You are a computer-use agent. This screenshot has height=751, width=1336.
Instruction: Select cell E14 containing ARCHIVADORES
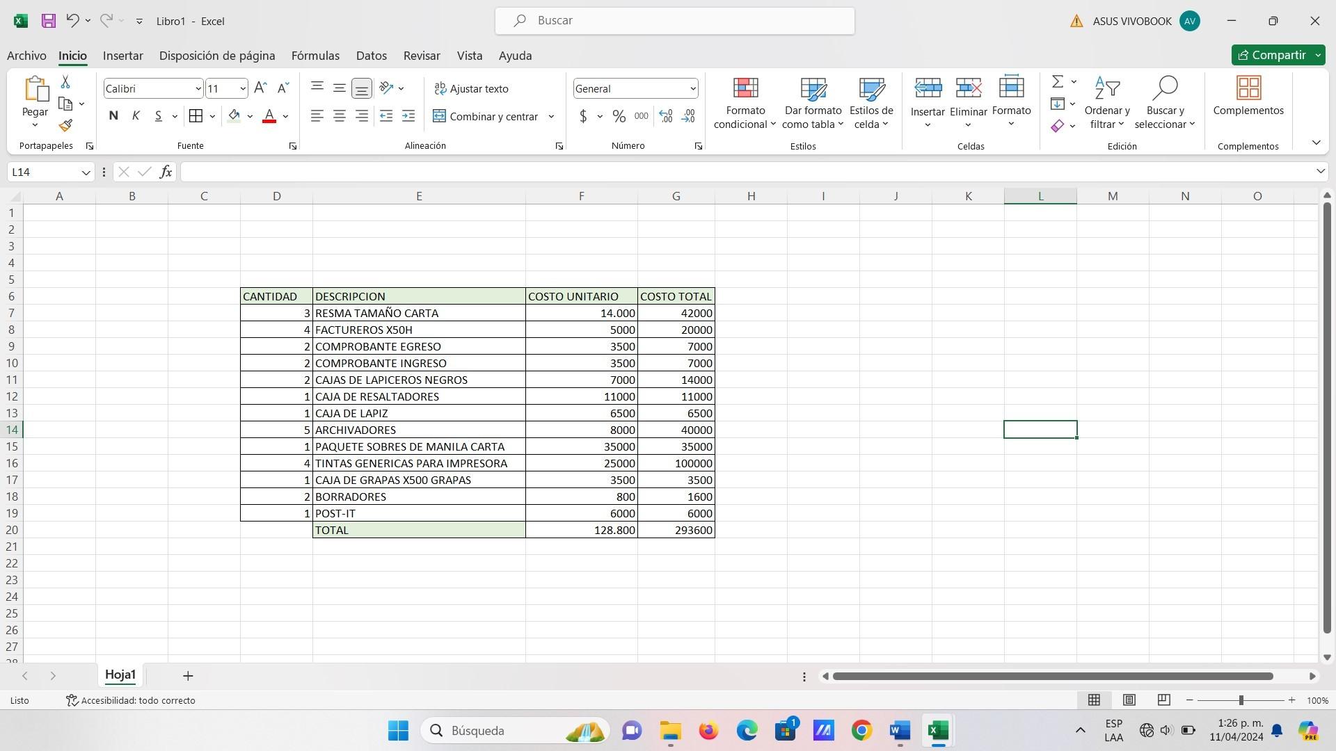coord(418,430)
